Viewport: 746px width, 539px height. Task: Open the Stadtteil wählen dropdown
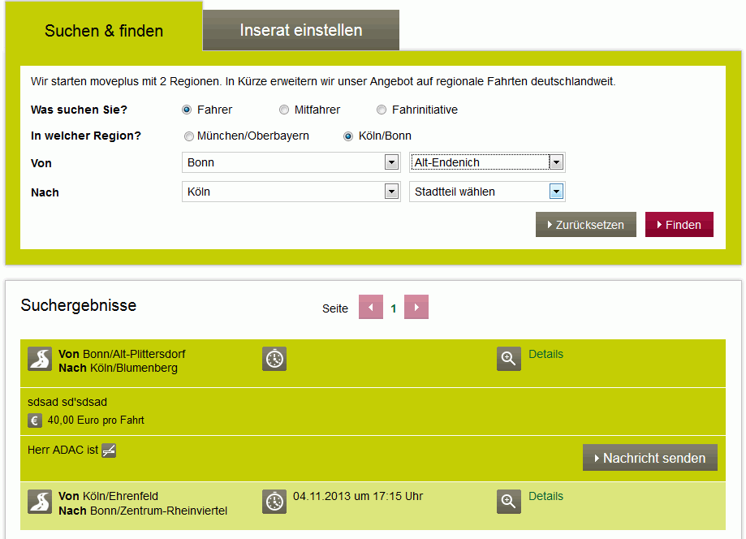tap(487, 192)
